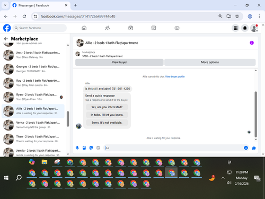Send quick response "Sorry, it's not available."
The width and height of the screenshot is (265, 199).
(107, 123)
